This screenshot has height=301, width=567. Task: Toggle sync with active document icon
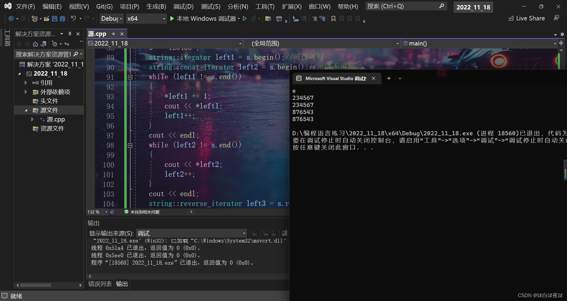67,44
